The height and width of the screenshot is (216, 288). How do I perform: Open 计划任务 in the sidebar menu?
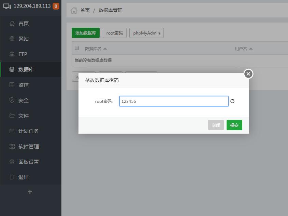point(29,131)
